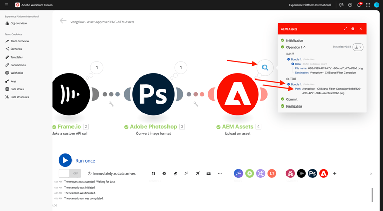Screen dimensions: 383x211
Task: Click Experience Platform International org name
Action: [310, 5]
